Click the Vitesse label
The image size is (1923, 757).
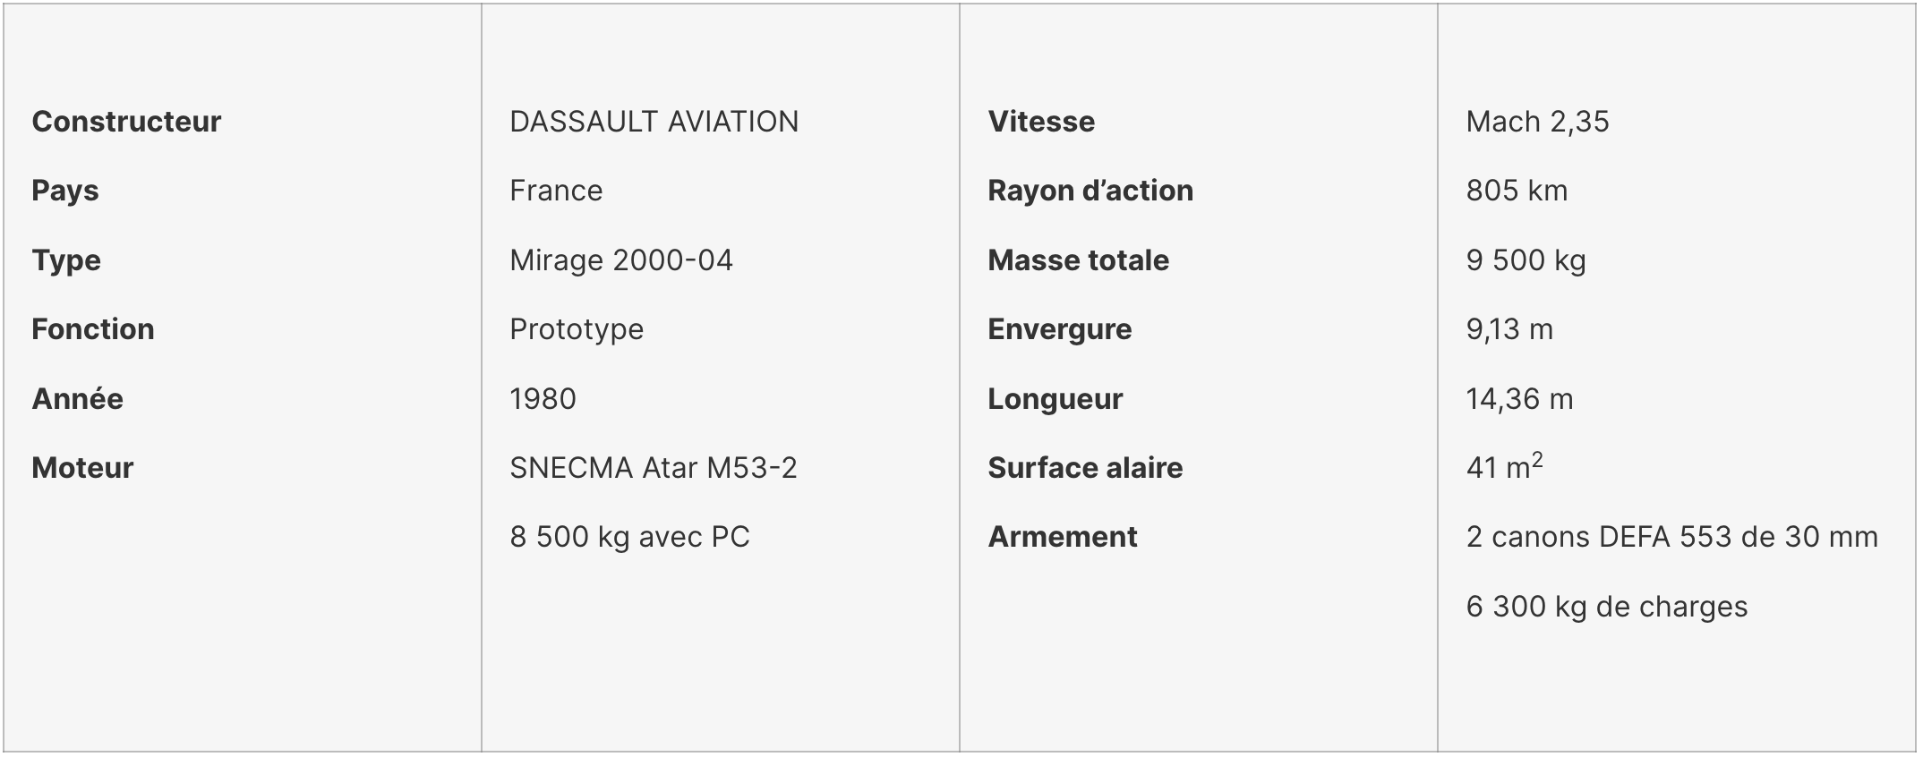[x=1041, y=122]
